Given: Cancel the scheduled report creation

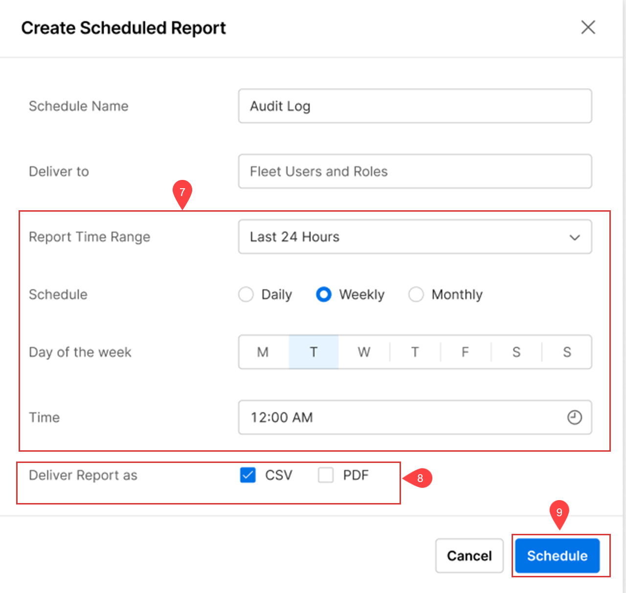Looking at the screenshot, I should tap(469, 556).
